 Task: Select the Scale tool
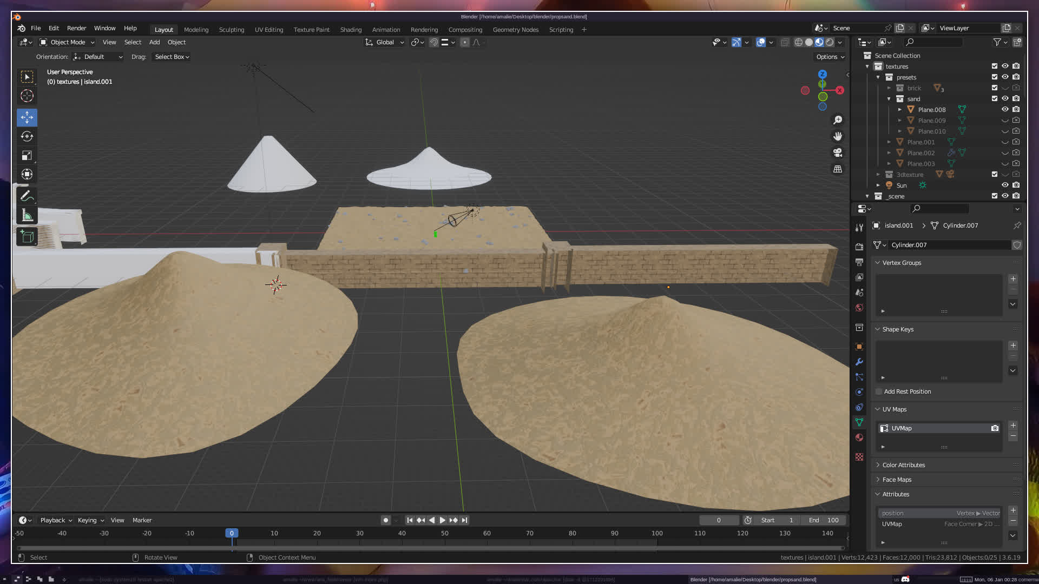[27, 156]
